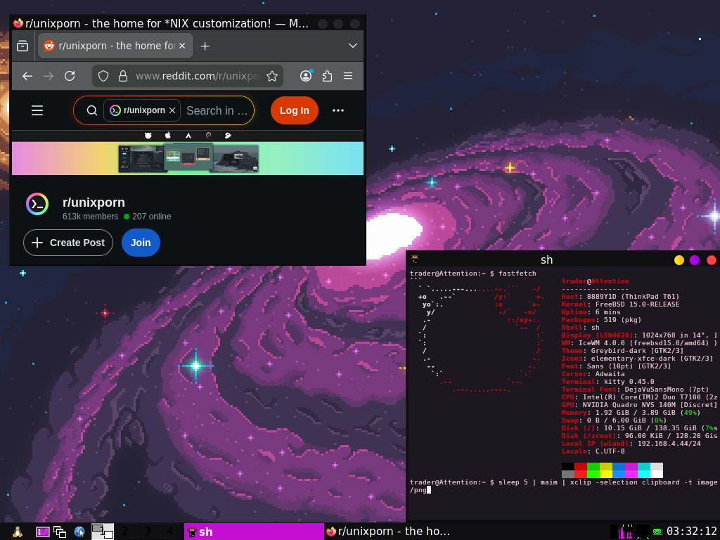Click the terminal window menu icon
This screenshot has width=720, height=540.
coord(415,260)
